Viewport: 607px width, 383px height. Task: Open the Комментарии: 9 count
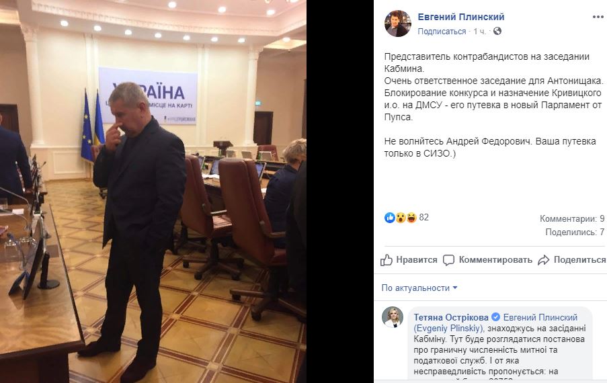572,218
